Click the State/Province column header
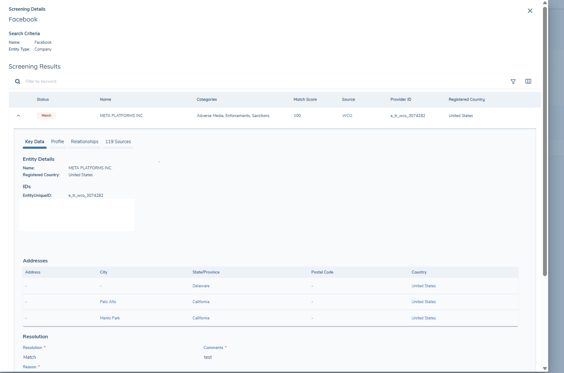 point(206,272)
